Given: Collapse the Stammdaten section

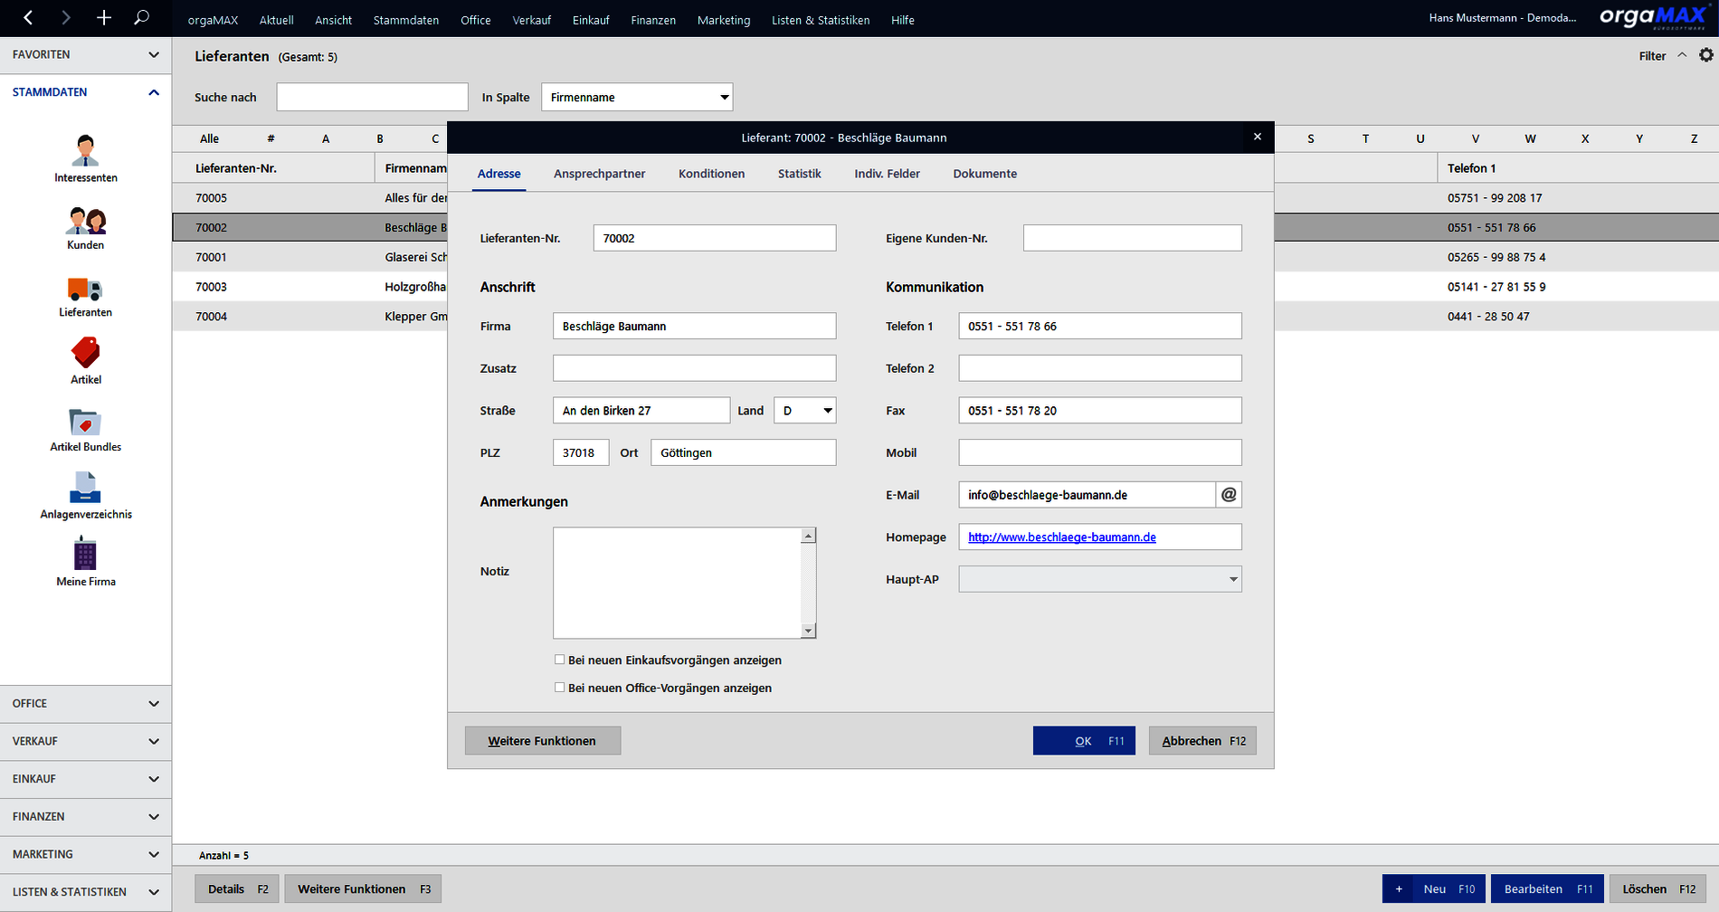Looking at the screenshot, I should tap(85, 92).
